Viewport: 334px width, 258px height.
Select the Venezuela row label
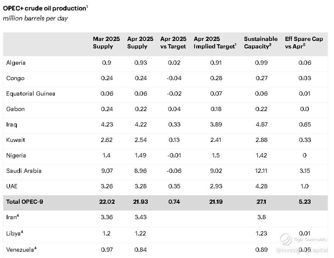click(21, 249)
